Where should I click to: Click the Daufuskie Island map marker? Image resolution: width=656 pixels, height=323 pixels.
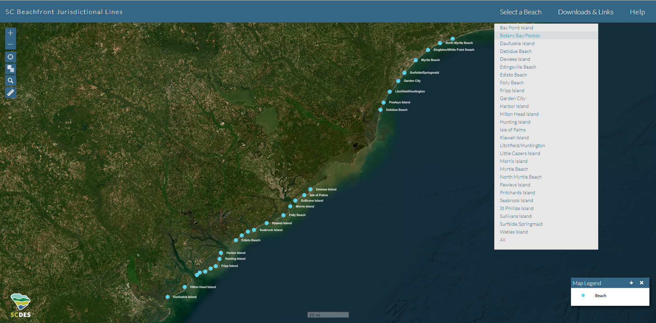[x=168, y=297]
